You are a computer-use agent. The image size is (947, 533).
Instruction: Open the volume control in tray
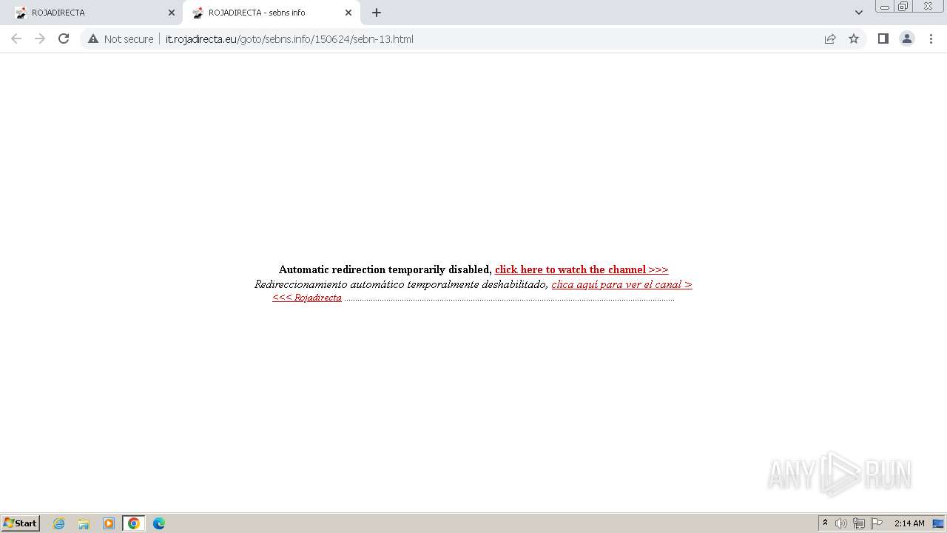(841, 523)
